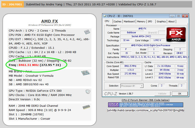Click the SB AMD SB910/950 rev 40 line

tap(29, 84)
